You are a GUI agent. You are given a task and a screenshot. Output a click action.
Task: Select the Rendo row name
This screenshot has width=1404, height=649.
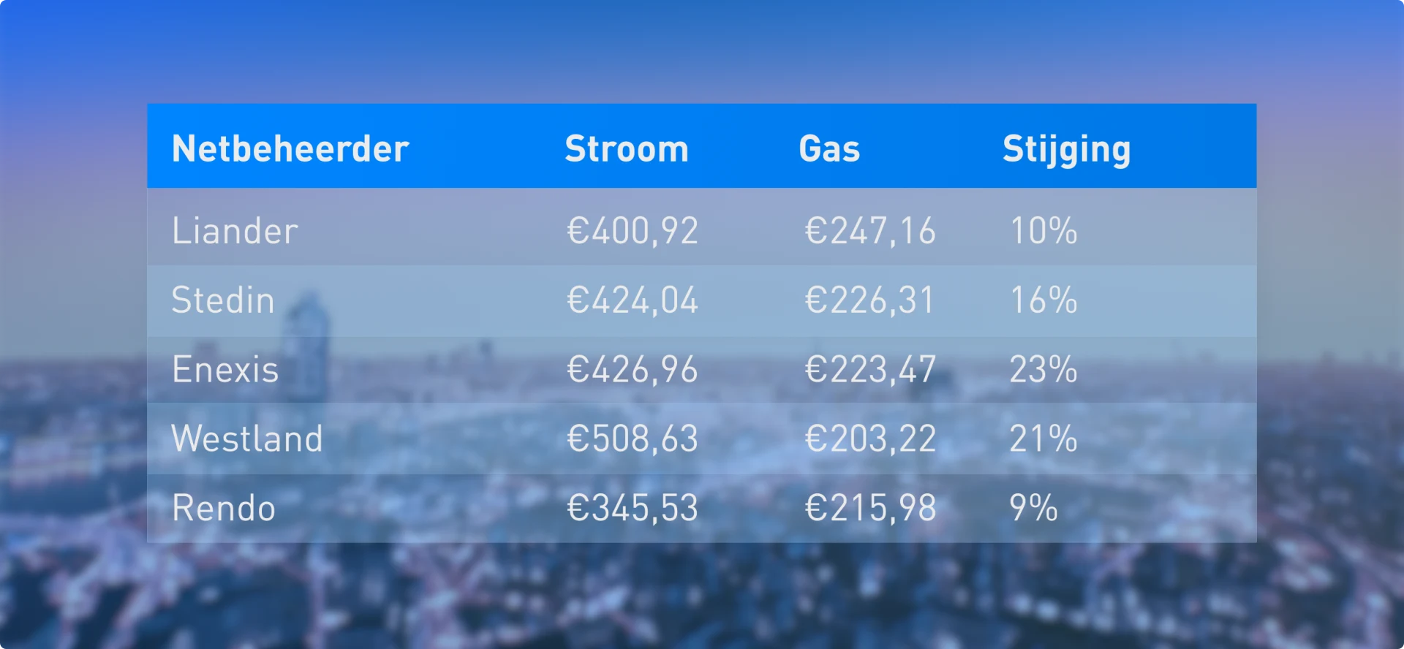click(x=224, y=508)
